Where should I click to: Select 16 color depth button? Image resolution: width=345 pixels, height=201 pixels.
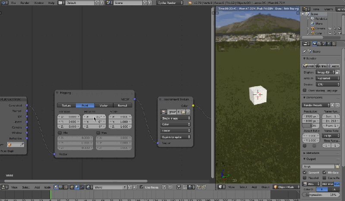(334, 189)
